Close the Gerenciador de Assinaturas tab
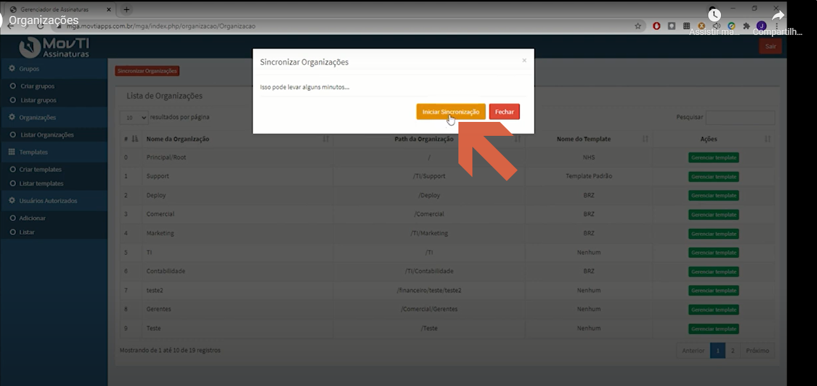This screenshot has height=386, width=817. (109, 10)
